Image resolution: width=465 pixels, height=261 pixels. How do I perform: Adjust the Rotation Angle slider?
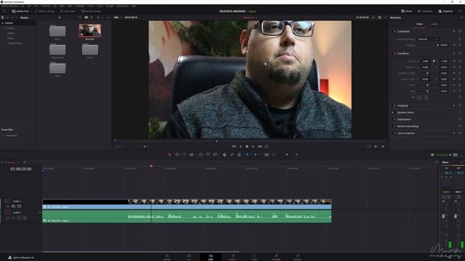click(427, 73)
